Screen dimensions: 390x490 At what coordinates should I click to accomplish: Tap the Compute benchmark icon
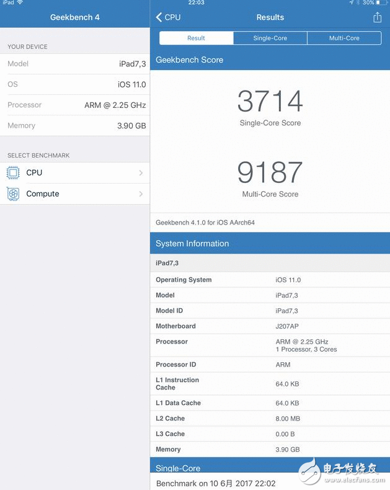click(13, 194)
